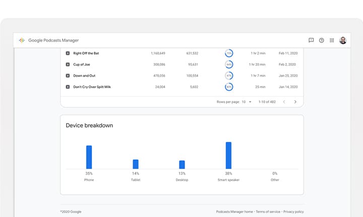Click play icon beside Don't Cry Over Spilt Milk

click(x=68, y=87)
